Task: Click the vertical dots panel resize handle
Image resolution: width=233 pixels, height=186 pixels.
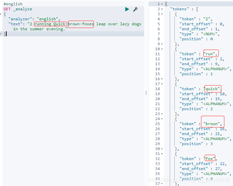Action: pyautogui.click(x=146, y=93)
